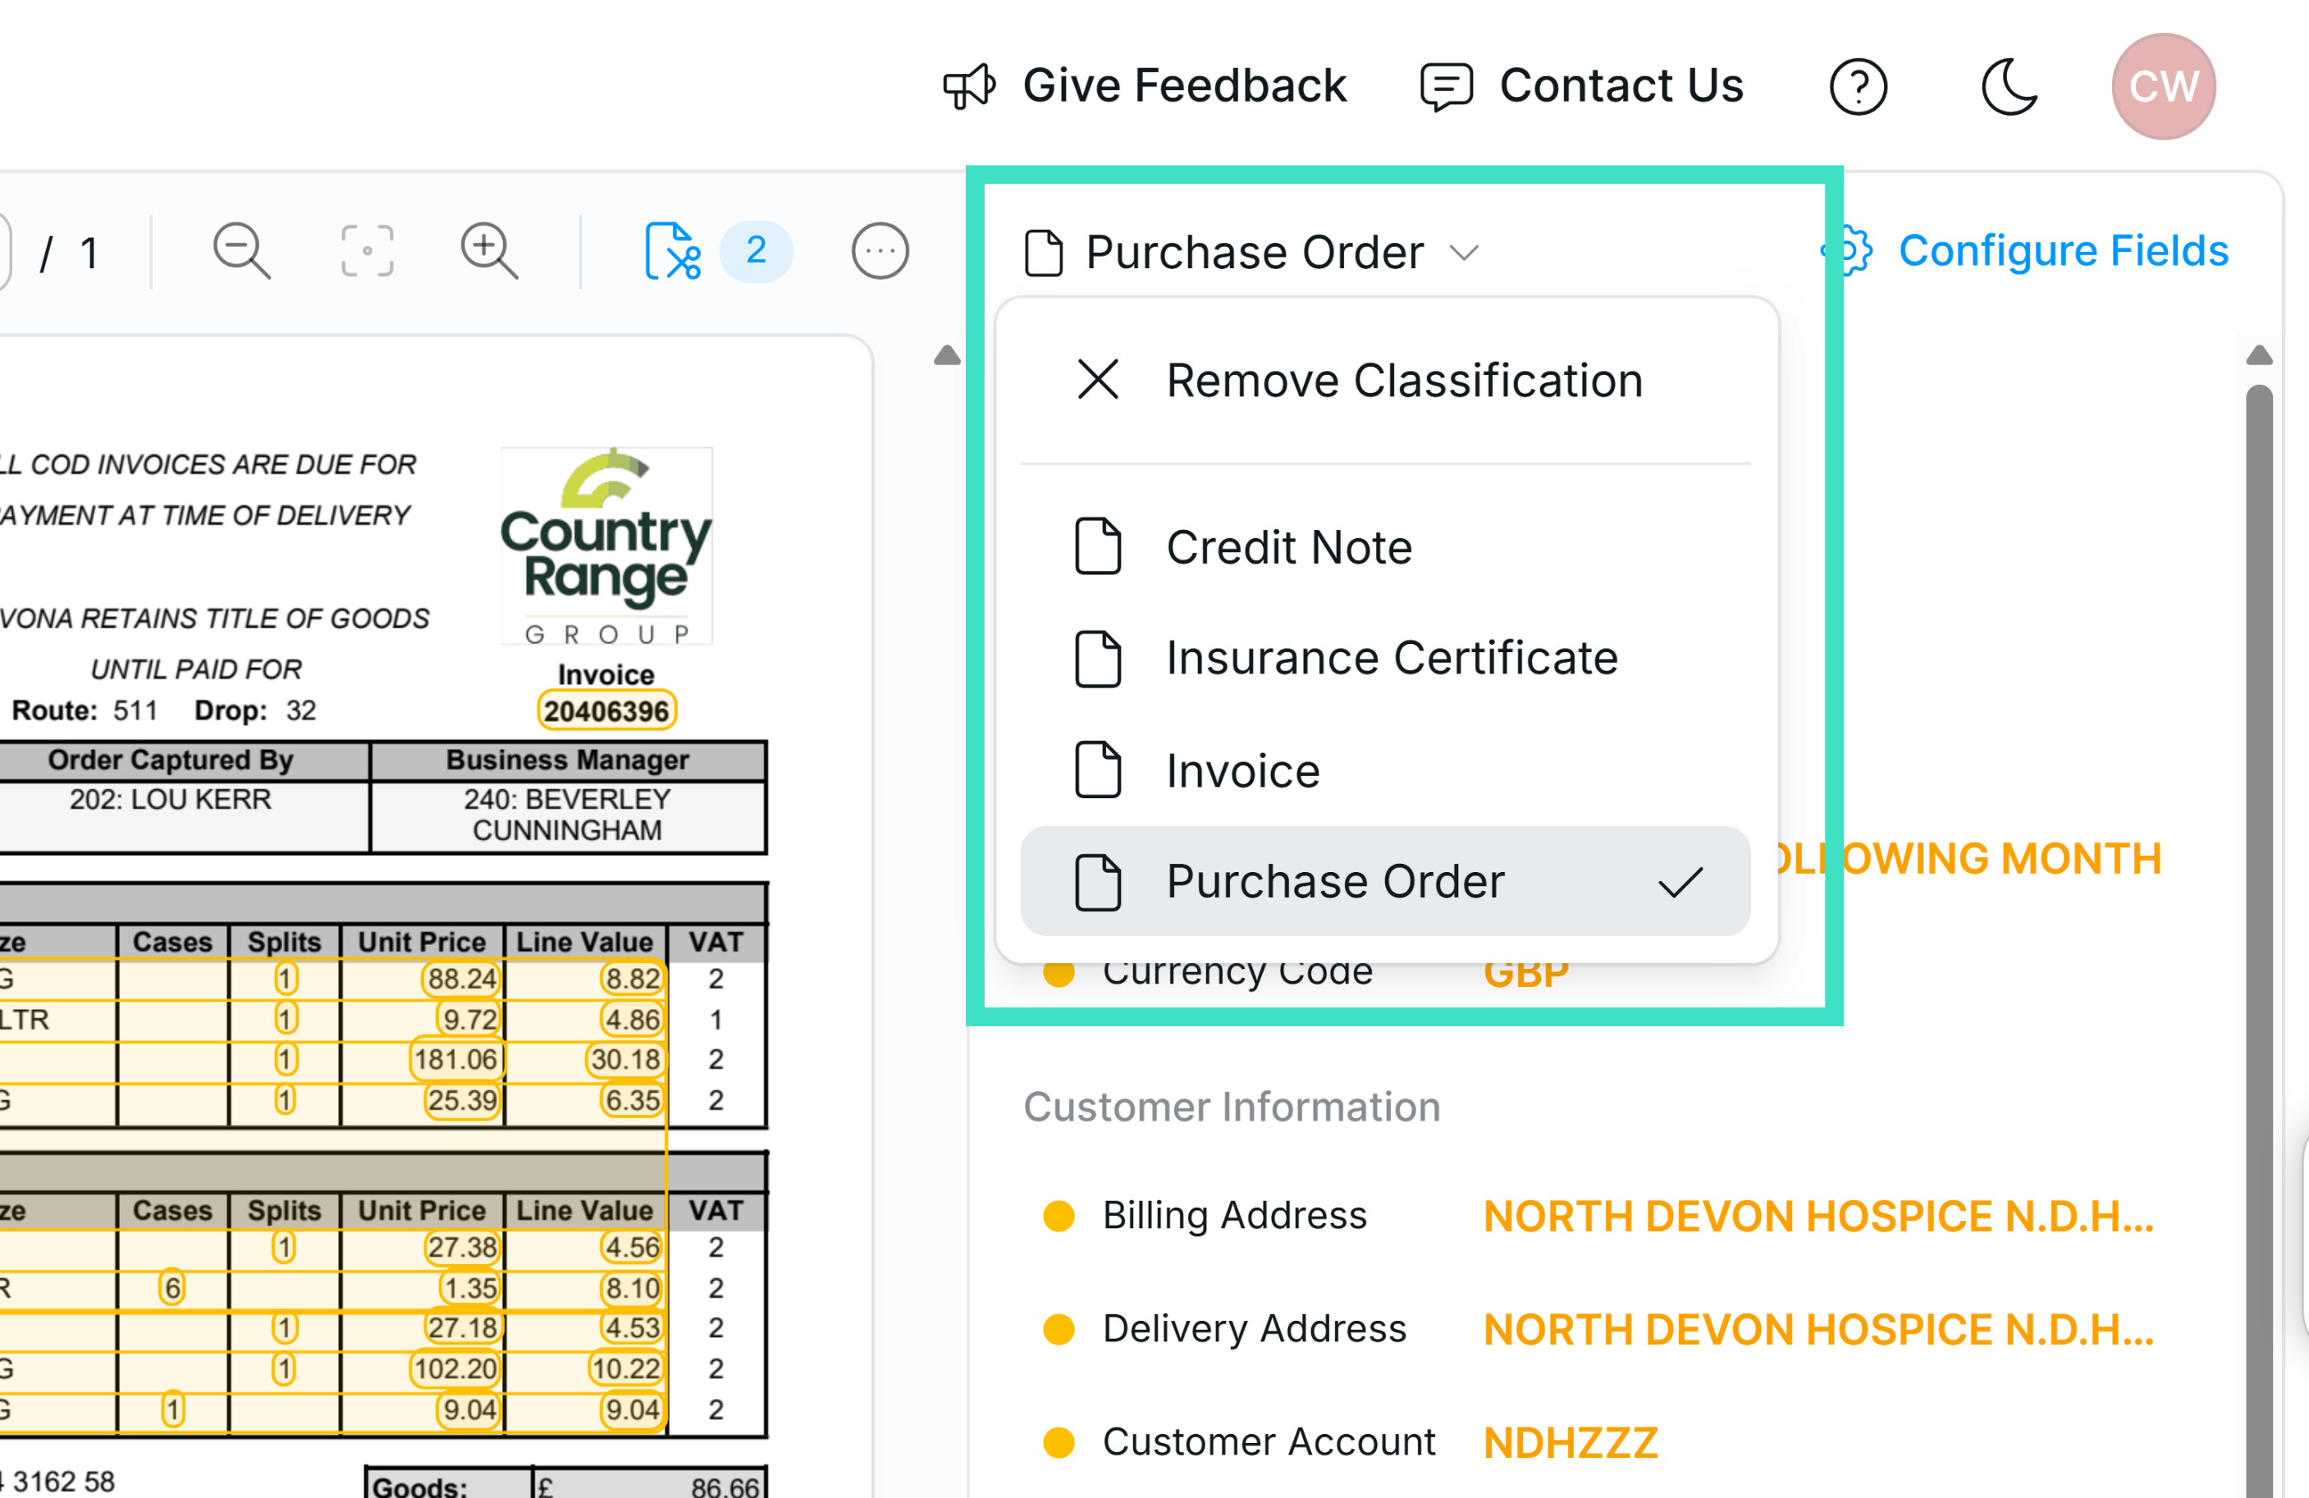Click Contact Us
Viewport: 2309px width, 1498px height.
tap(1621, 85)
